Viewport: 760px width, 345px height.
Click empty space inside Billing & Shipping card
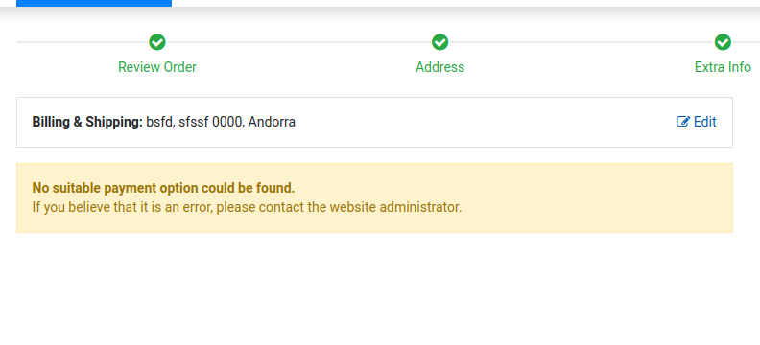pos(485,122)
